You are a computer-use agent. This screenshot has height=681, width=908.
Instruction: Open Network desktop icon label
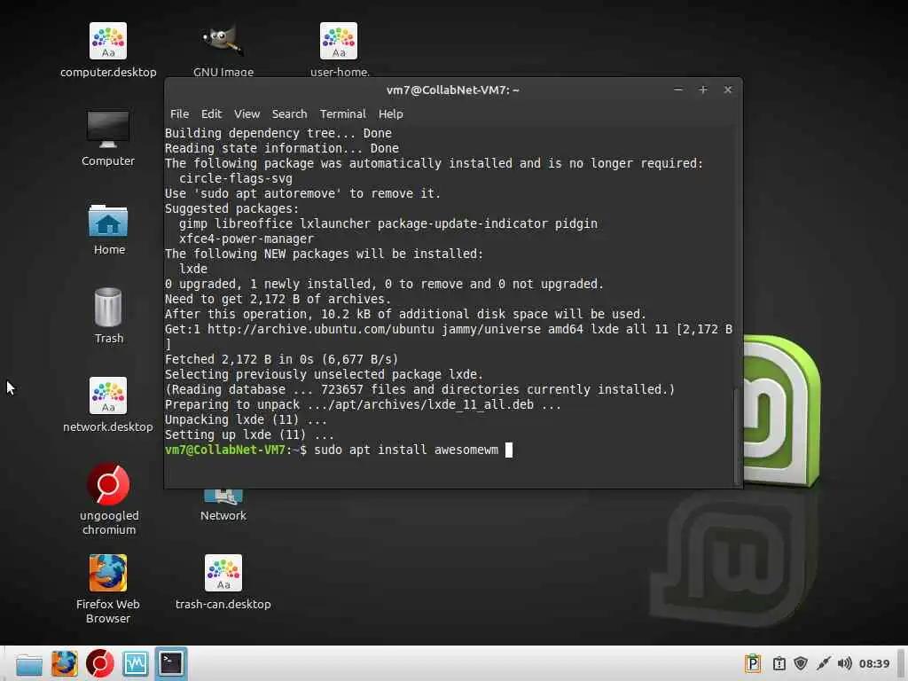tap(223, 515)
